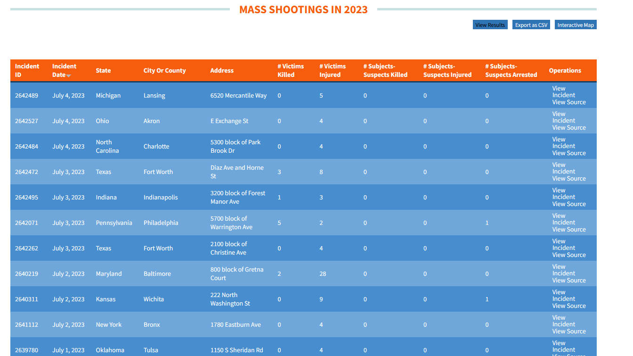Click the Maryland state cell

(x=109, y=274)
